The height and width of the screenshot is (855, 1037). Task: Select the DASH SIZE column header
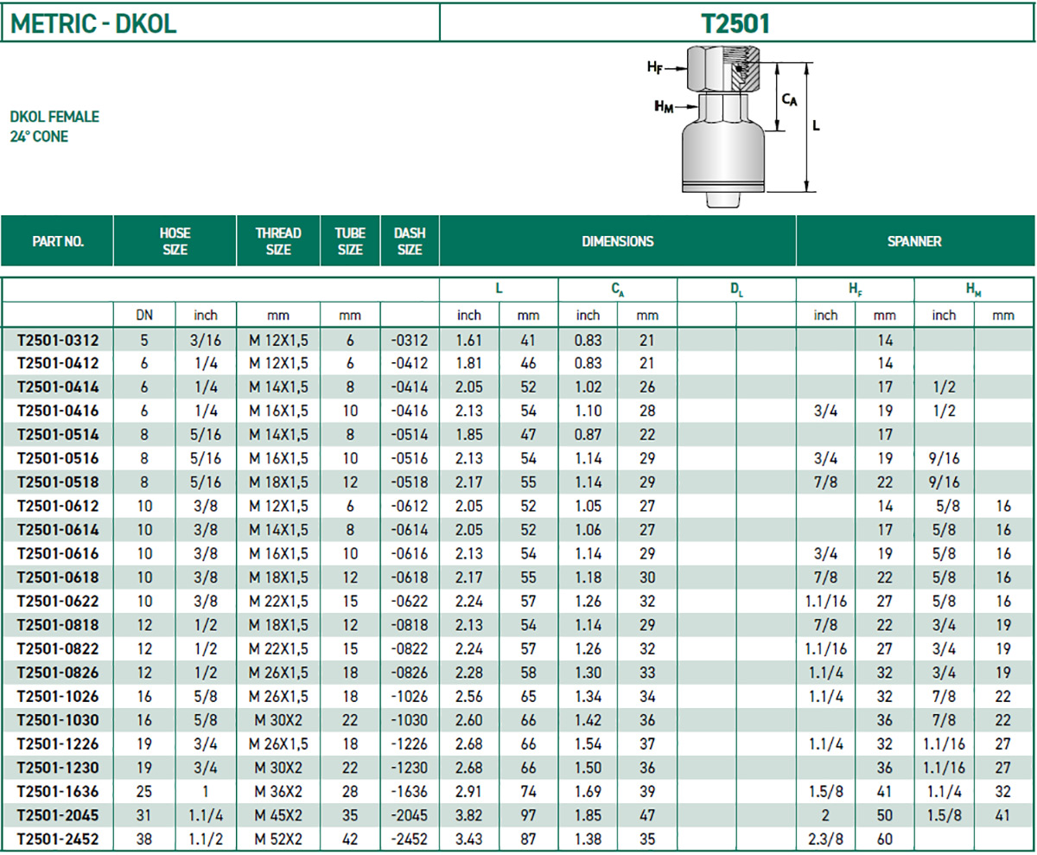point(409,241)
